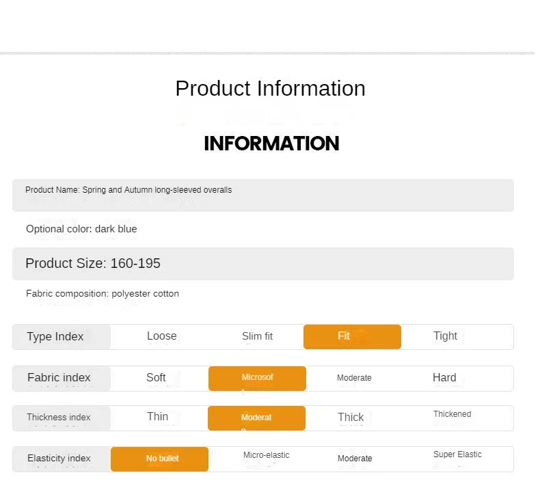Click the highlighted Fit option

(x=351, y=336)
